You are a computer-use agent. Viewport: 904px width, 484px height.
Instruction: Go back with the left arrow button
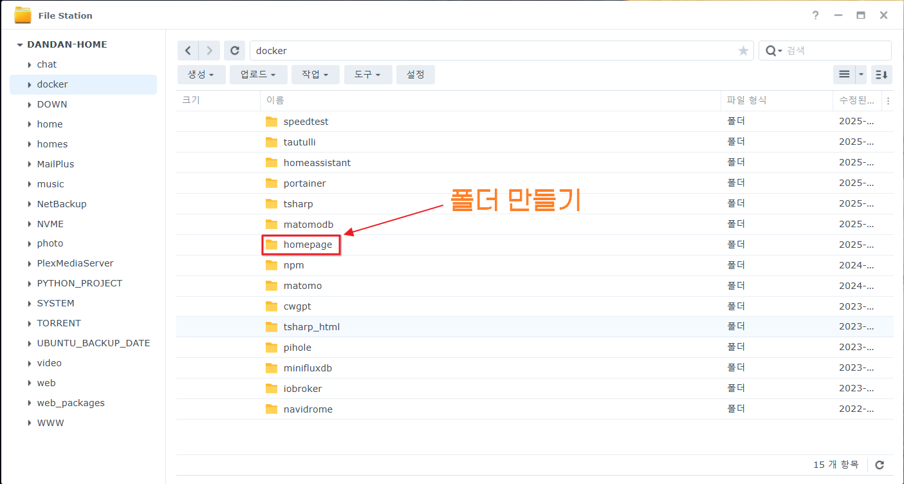tap(188, 51)
